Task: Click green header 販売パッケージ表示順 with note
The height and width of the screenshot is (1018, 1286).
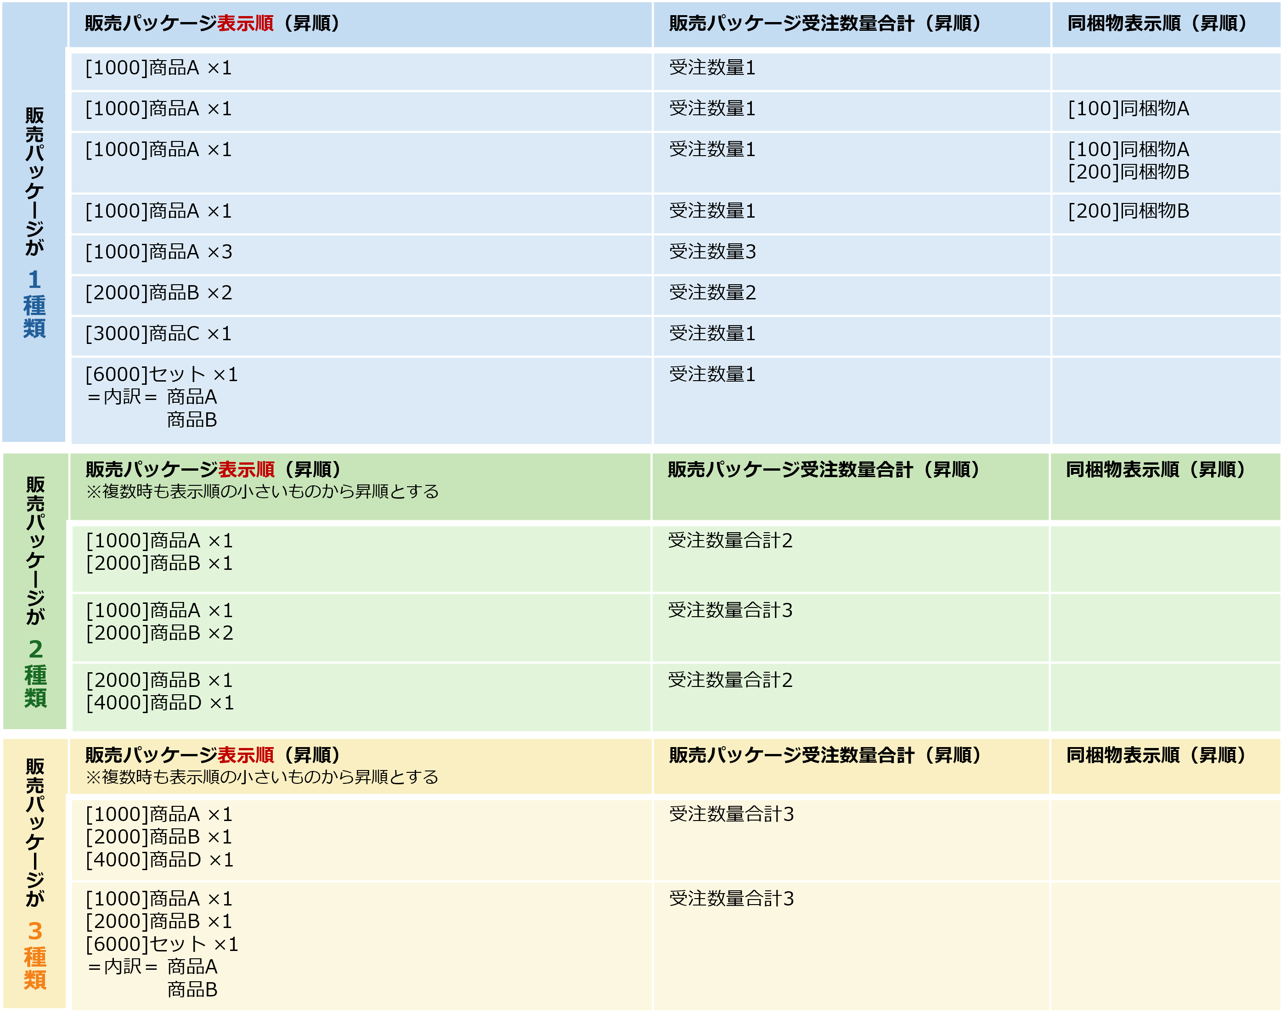Action: pos(262,480)
